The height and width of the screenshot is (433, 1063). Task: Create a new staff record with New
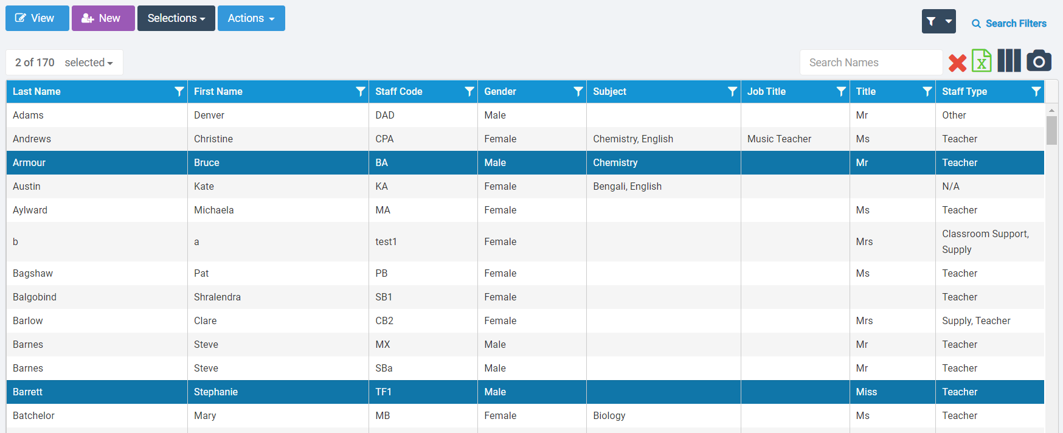coord(103,18)
